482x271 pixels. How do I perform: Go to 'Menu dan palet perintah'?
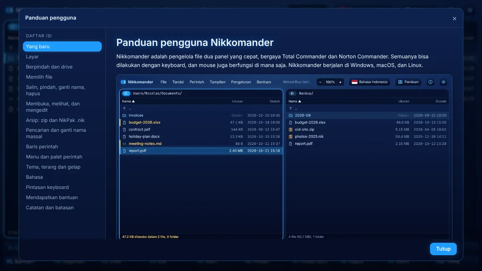[62, 157]
